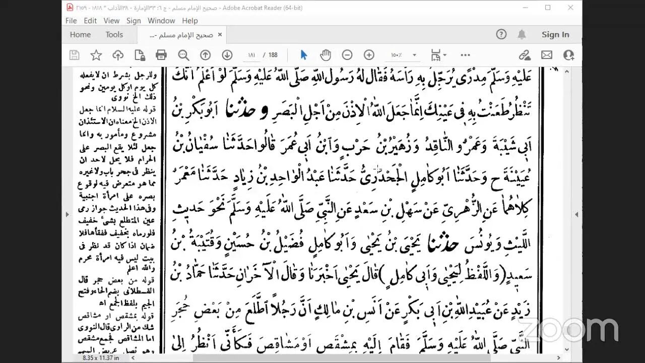Image resolution: width=645 pixels, height=363 pixels.
Task: Open notifications bell
Action: pos(522,34)
